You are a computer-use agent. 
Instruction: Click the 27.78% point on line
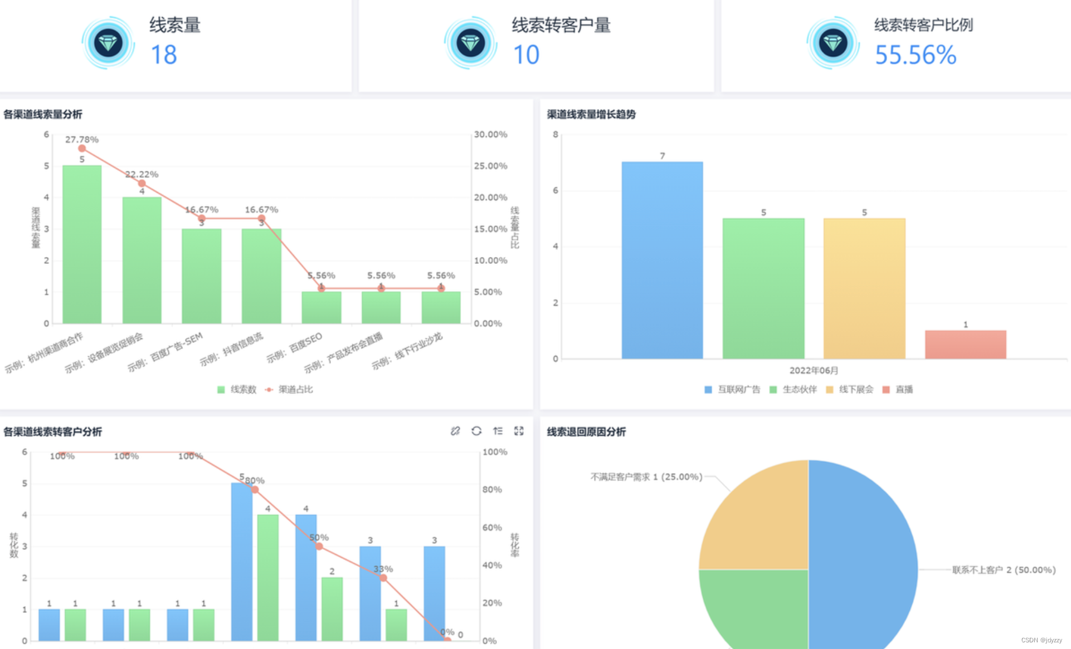click(x=82, y=148)
